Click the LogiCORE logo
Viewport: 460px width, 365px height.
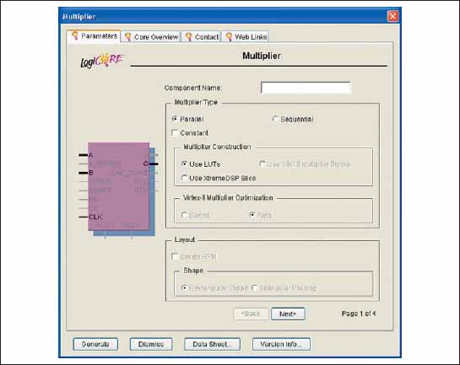tap(102, 60)
